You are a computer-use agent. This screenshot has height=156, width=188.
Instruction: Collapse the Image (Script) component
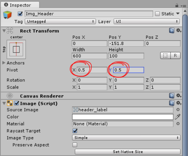4,103
